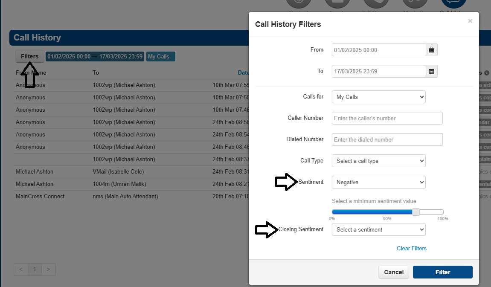This screenshot has width=491, height=287.
Task: Expand the Calls for dropdown
Action: (378, 97)
